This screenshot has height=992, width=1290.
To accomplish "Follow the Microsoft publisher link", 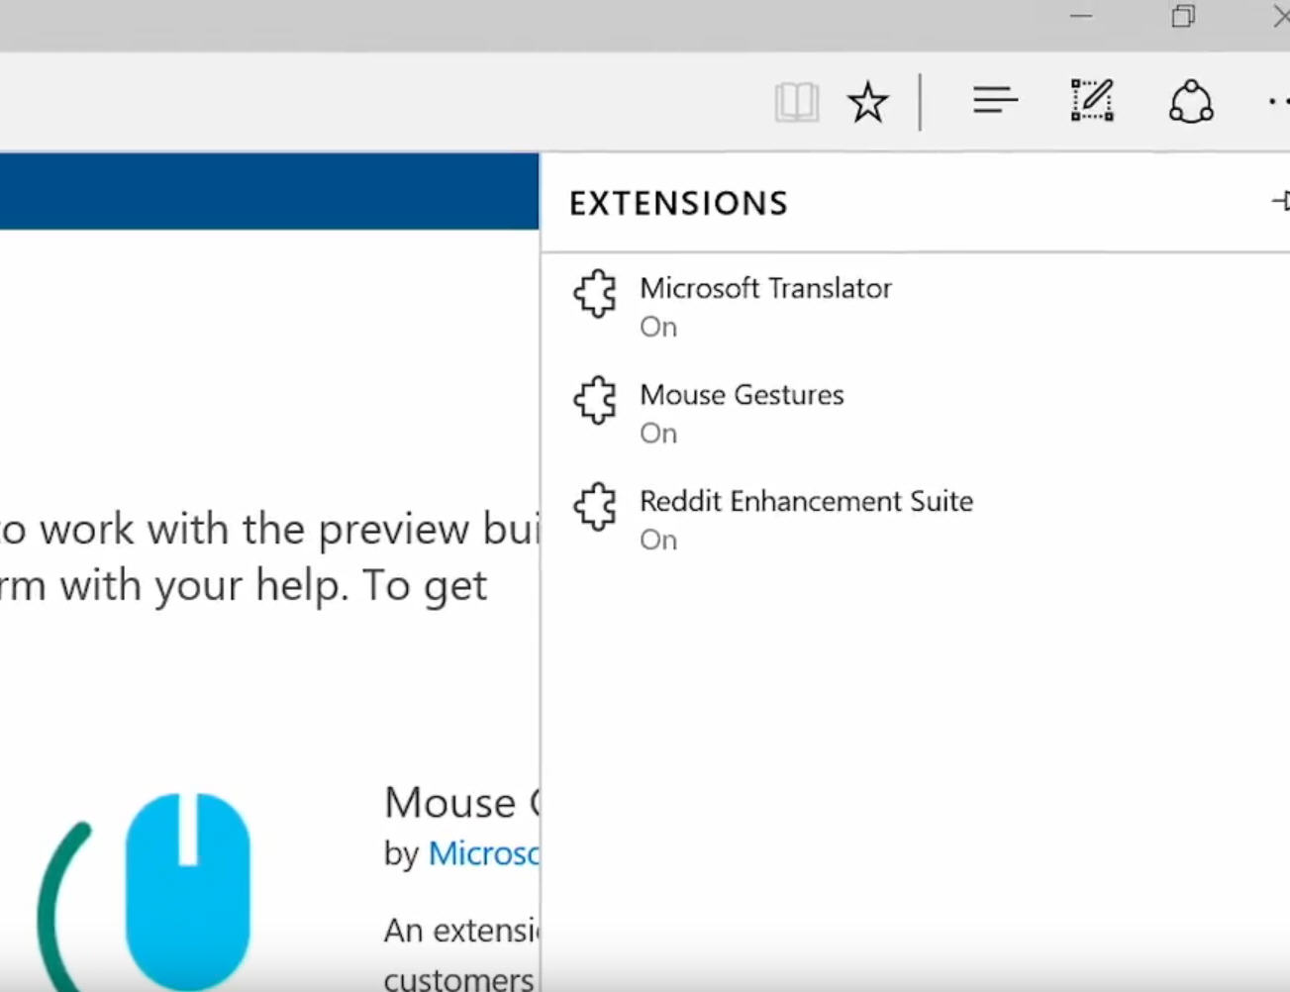I will 483,853.
